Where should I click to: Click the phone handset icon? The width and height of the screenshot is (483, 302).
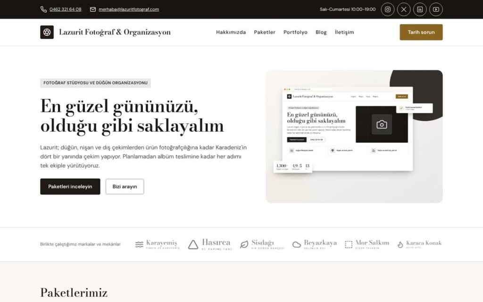pyautogui.click(x=43, y=9)
